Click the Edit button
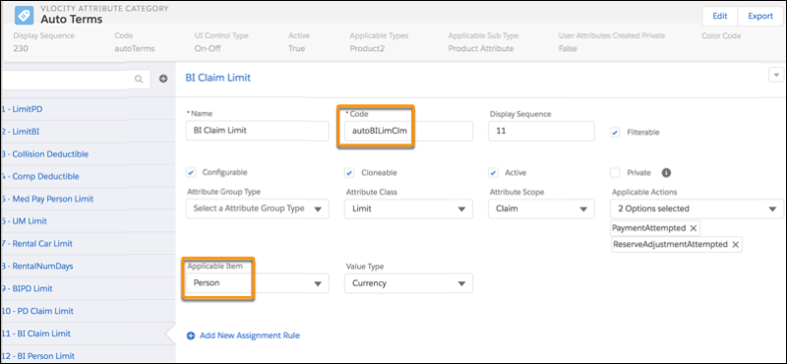 tap(720, 16)
